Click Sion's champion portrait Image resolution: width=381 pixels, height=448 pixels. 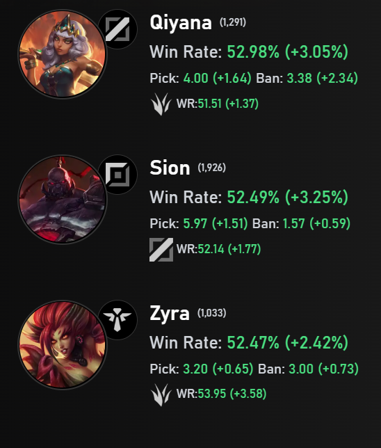63,200
